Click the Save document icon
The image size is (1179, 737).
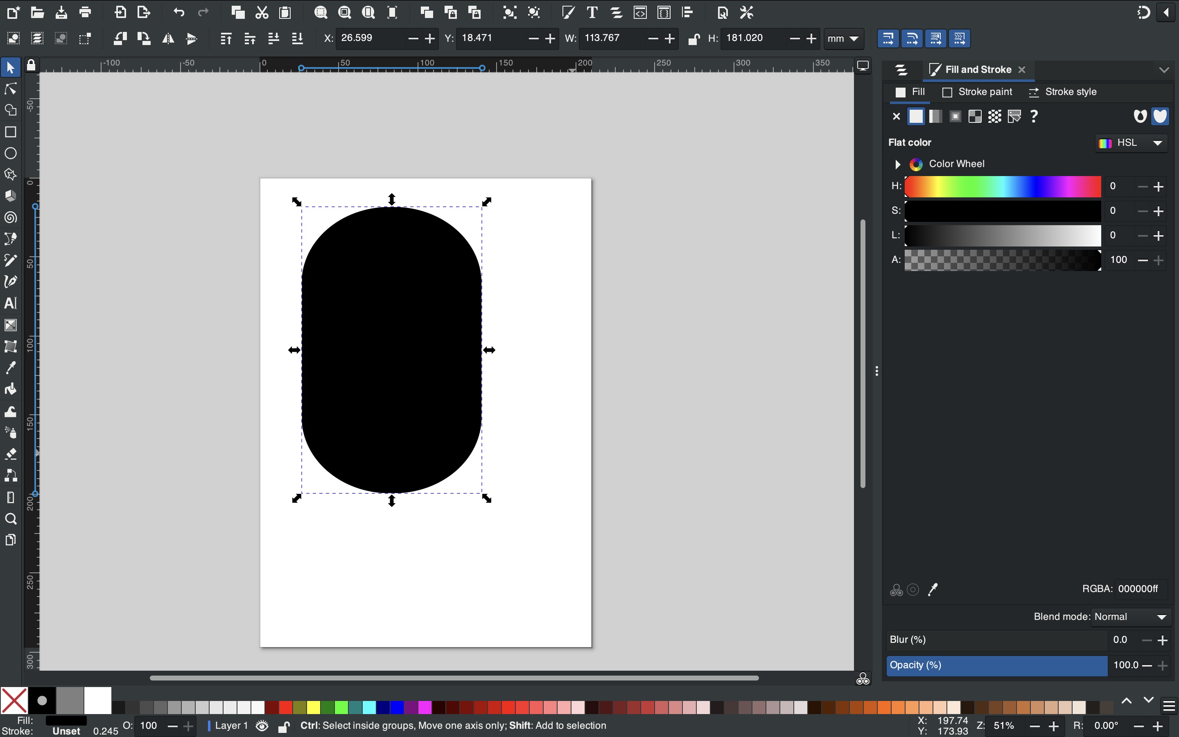click(x=61, y=13)
